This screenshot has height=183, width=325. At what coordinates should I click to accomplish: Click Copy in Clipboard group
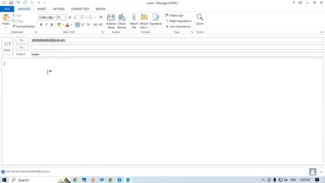pos(17,21)
